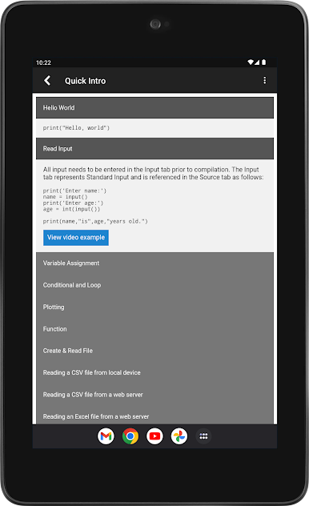Expand the Variable Assignment section
The height and width of the screenshot is (506, 309).
pos(154,263)
